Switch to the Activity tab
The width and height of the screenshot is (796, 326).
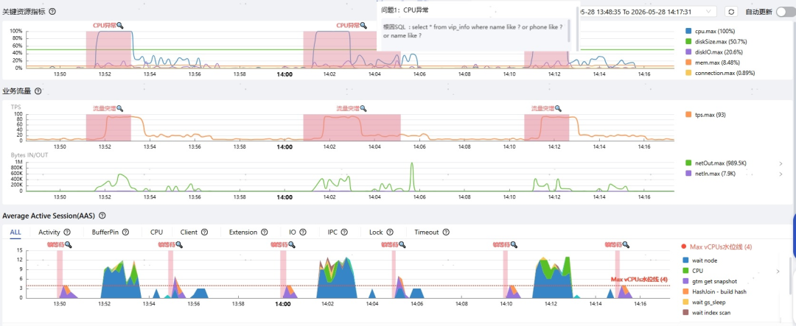[x=49, y=233]
